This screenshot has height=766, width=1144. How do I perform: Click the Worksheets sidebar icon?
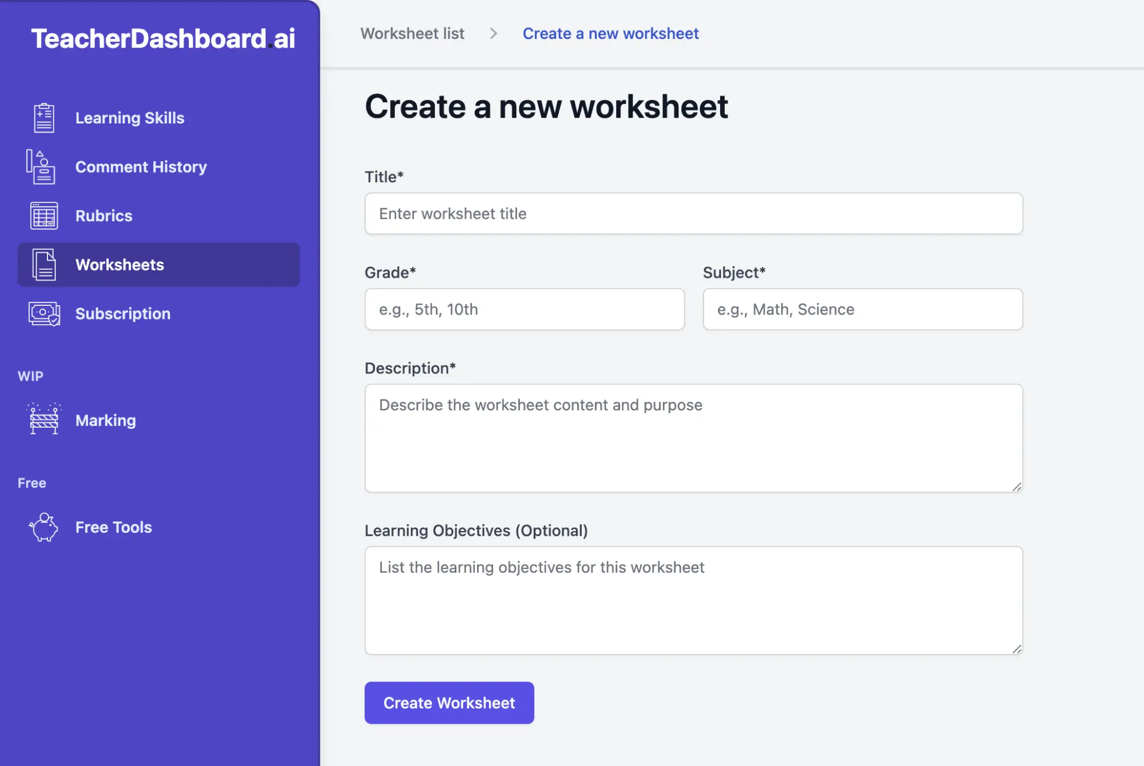43,264
